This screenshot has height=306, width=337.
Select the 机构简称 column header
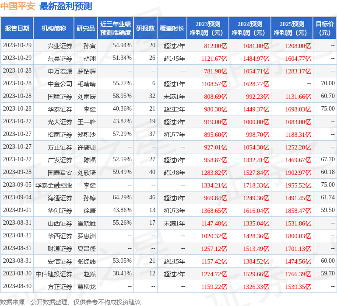(x=54, y=28)
